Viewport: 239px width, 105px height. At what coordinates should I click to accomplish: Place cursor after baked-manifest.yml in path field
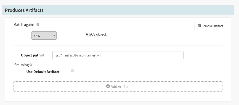(x=103, y=55)
